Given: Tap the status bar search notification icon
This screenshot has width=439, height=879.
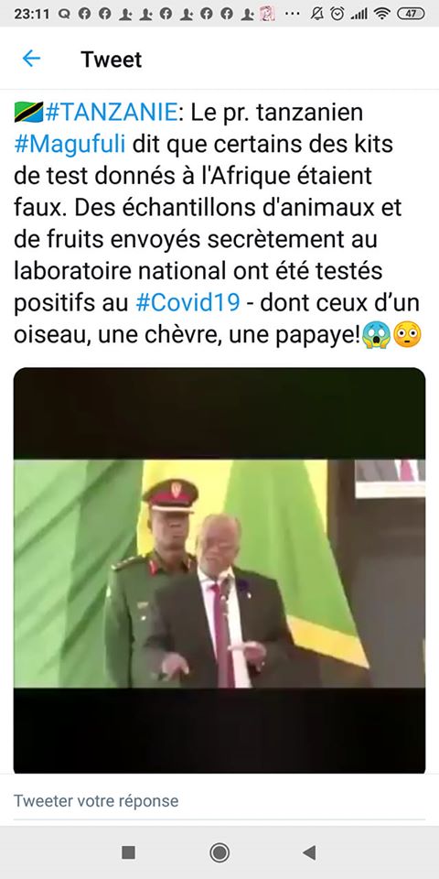Looking at the screenshot, I should click(x=64, y=15).
